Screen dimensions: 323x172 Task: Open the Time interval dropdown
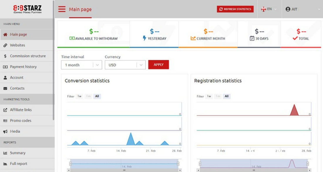click(81, 65)
